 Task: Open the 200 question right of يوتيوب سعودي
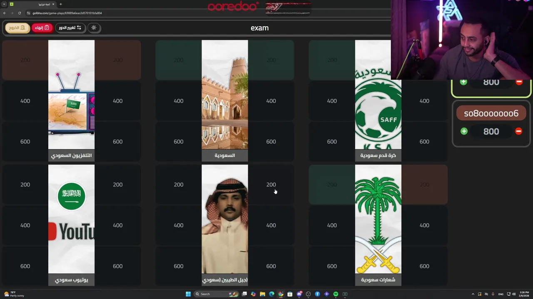click(118, 185)
